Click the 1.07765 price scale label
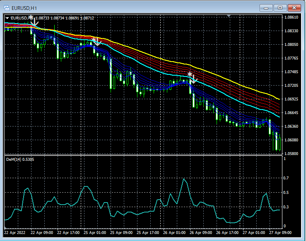Screen dimensions: 306x241 pyautogui.click(x=292, y=58)
